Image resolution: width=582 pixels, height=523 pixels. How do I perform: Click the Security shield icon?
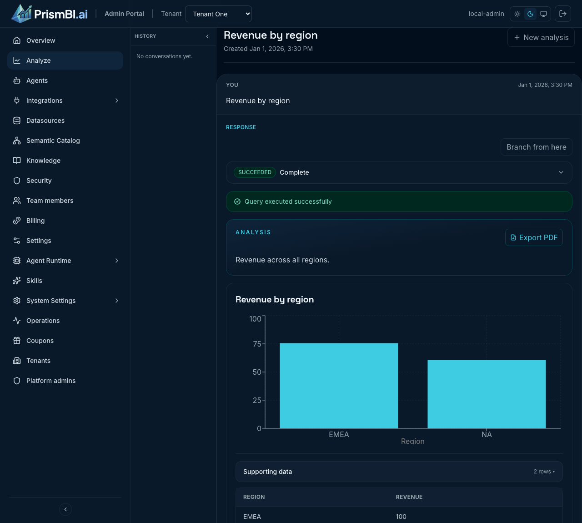17,181
